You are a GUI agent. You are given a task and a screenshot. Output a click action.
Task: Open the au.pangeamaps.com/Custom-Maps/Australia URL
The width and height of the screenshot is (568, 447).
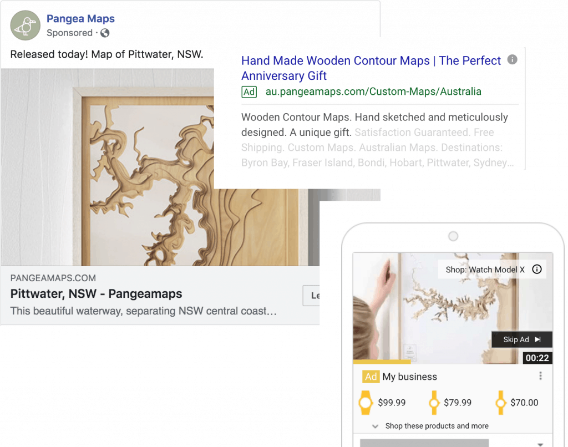[373, 92]
